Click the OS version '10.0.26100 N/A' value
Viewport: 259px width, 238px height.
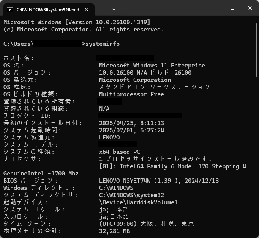tap(123, 73)
